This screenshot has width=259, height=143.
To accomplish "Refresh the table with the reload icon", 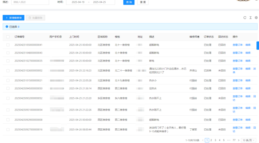I will [x=245, y=18].
